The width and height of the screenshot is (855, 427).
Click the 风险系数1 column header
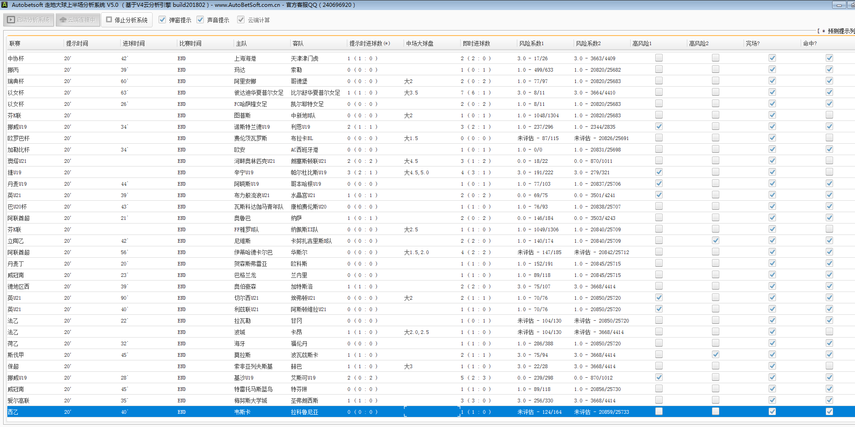pyautogui.click(x=531, y=43)
